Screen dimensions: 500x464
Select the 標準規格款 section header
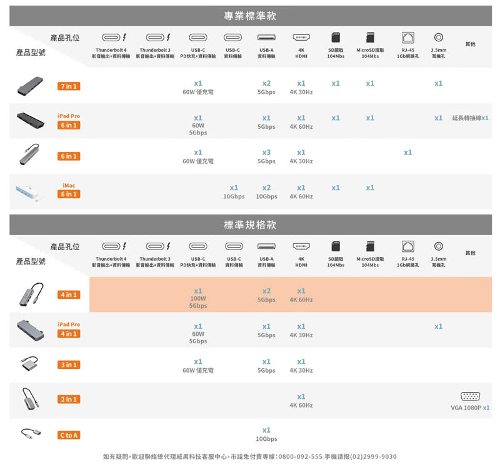[250, 224]
